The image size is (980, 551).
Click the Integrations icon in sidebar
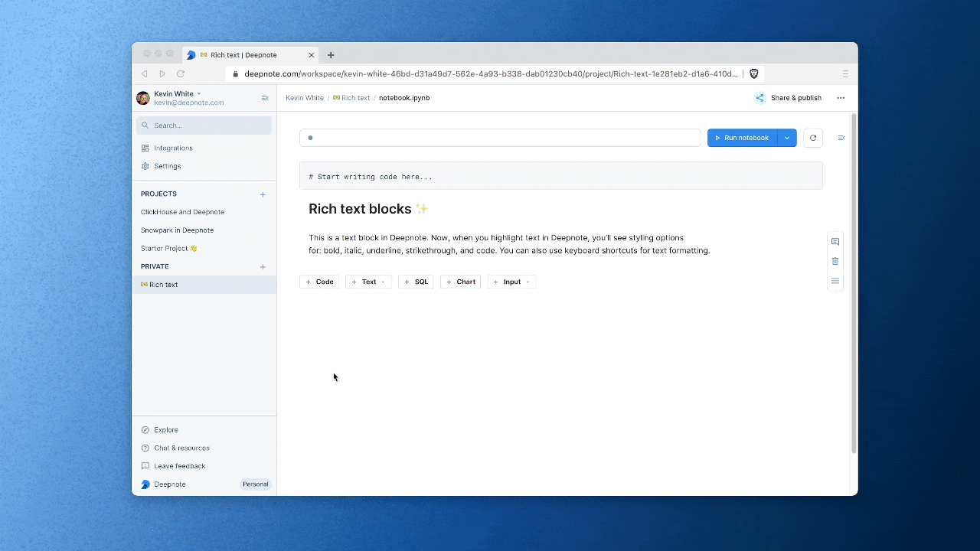pyautogui.click(x=145, y=148)
